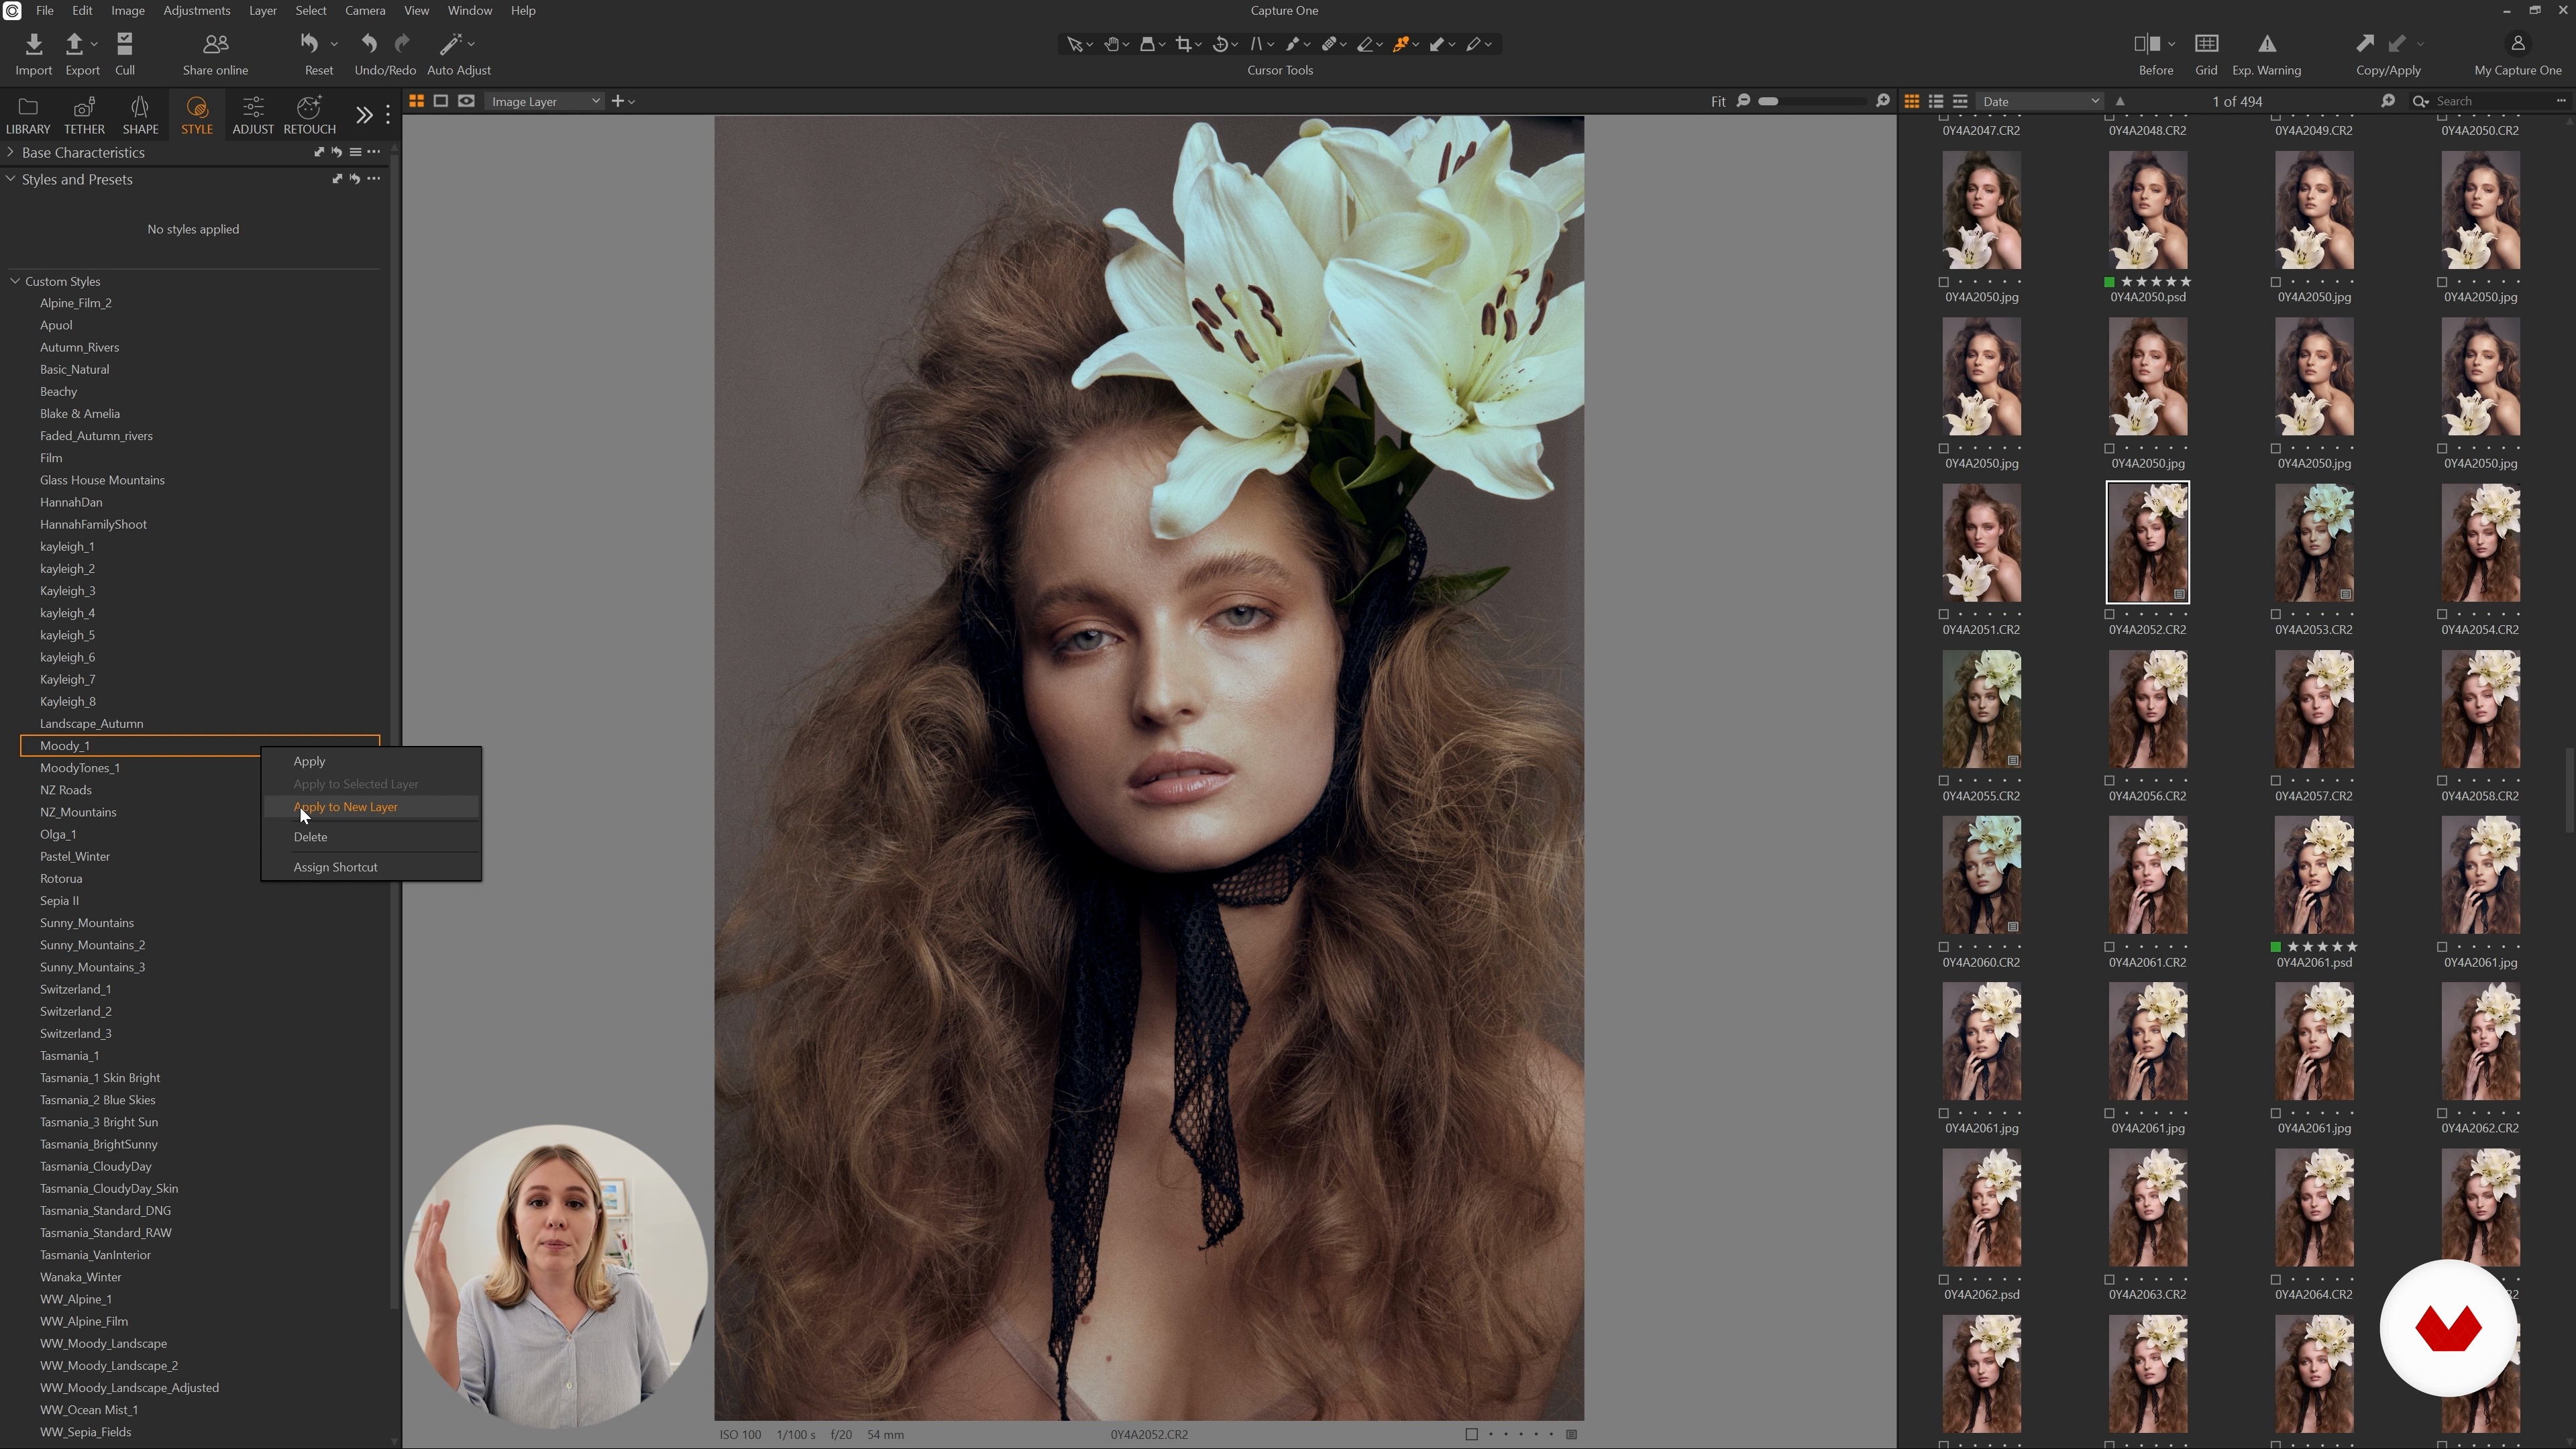The image size is (2576, 1449).
Task: Open the Library tool tab
Action: tap(28, 116)
